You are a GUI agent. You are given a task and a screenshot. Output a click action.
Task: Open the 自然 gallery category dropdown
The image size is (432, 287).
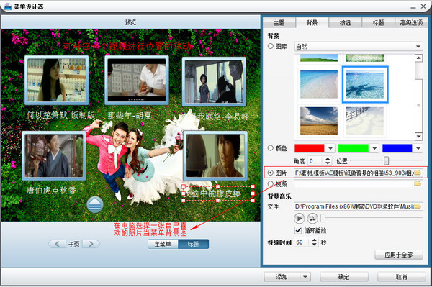[x=418, y=47]
